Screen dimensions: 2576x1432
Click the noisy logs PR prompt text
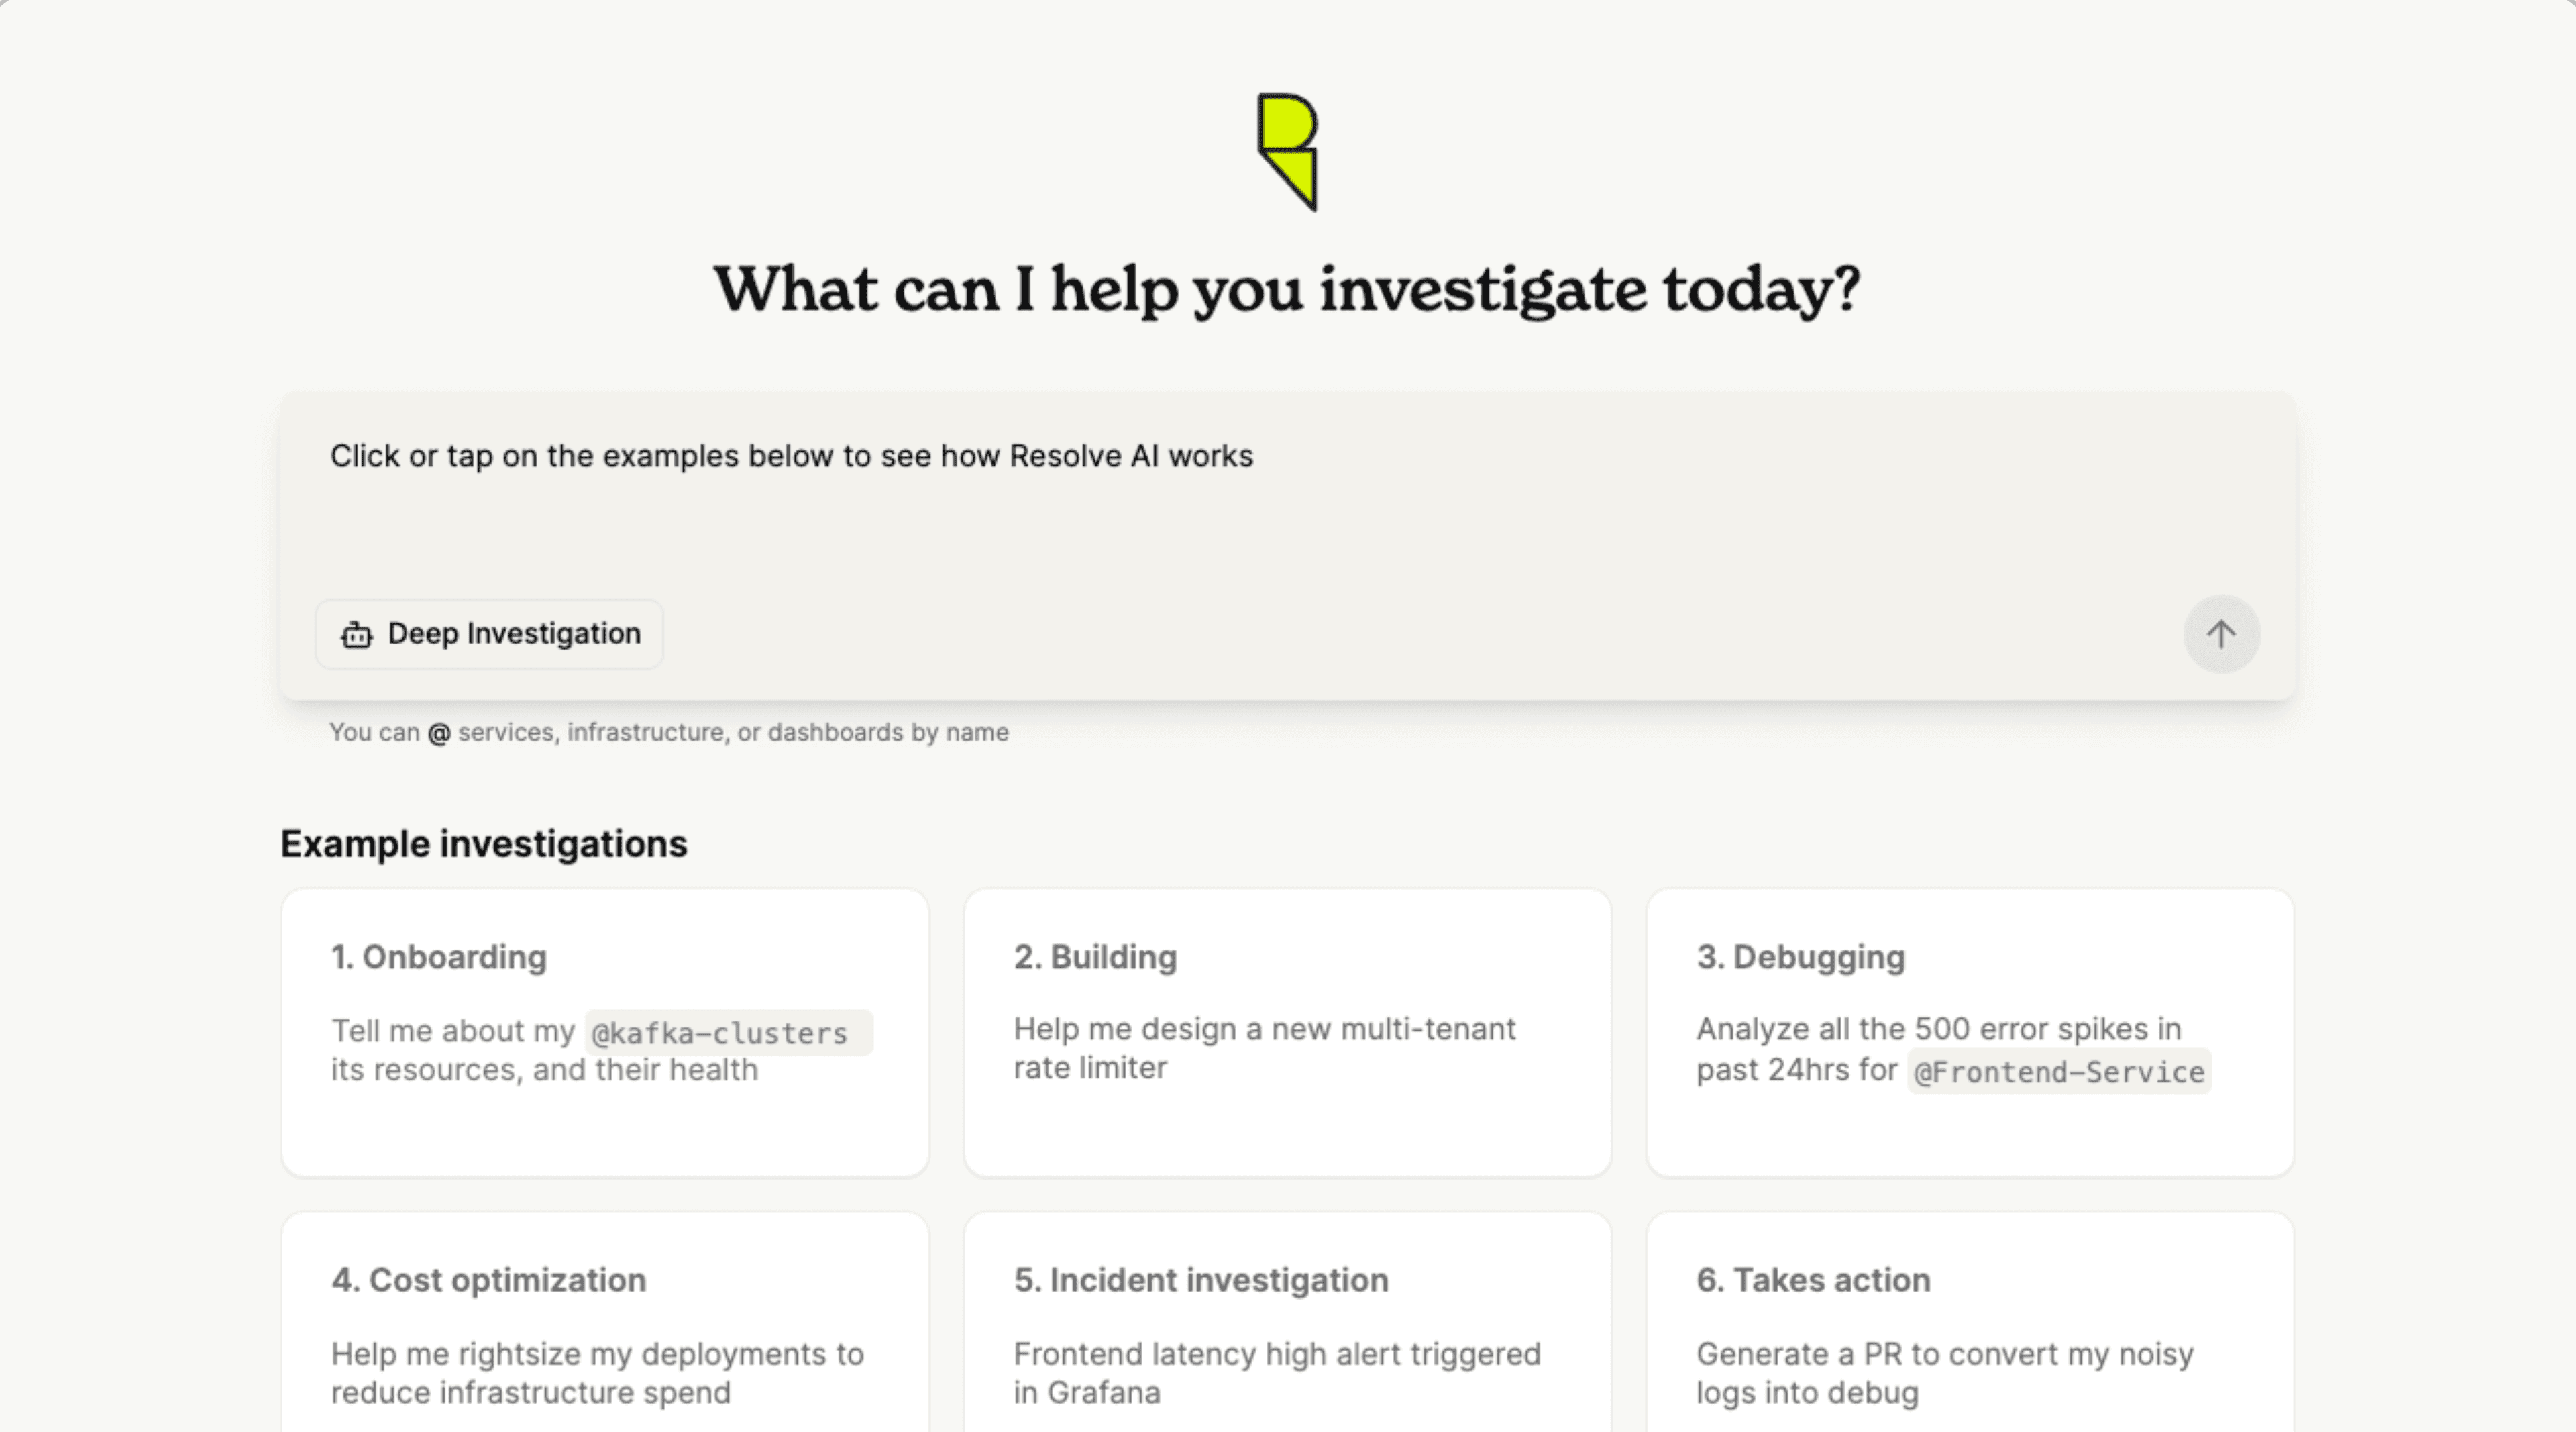click(1944, 1373)
